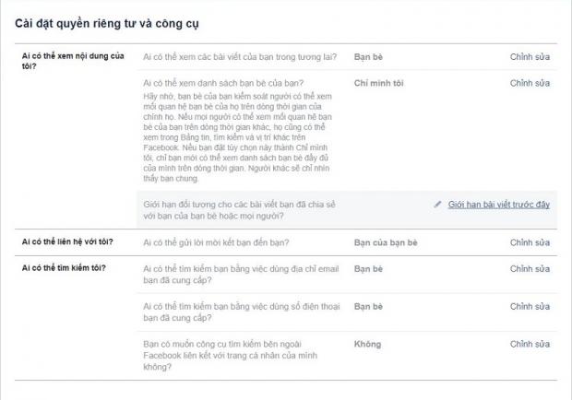Click the 'Ai có thể liên hệ với tôi?' heading

coord(67,242)
